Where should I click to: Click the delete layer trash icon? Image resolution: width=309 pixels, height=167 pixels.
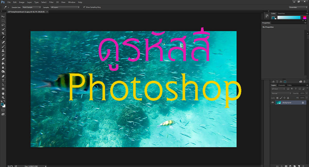(x=303, y=166)
